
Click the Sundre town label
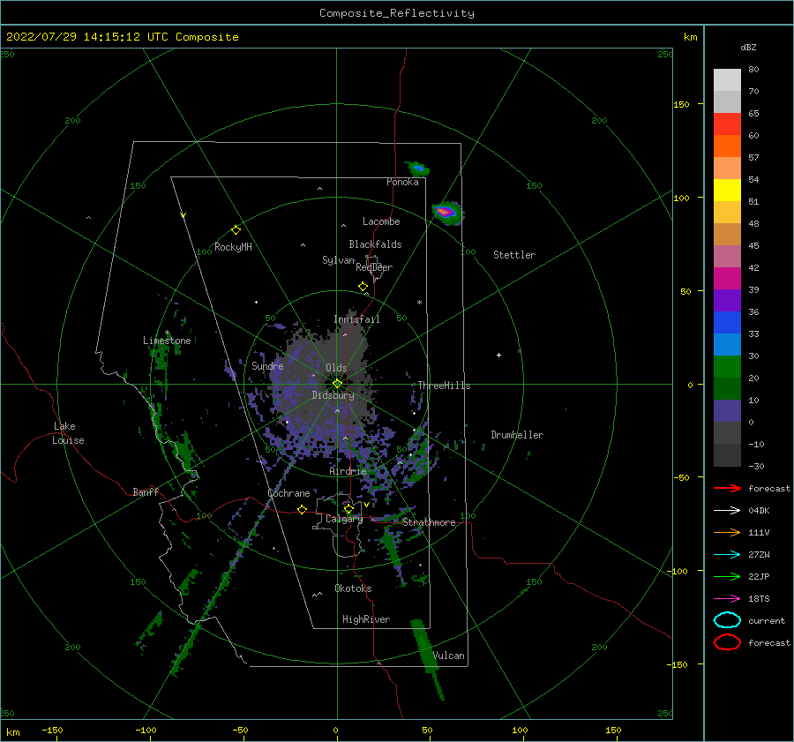[x=267, y=366]
